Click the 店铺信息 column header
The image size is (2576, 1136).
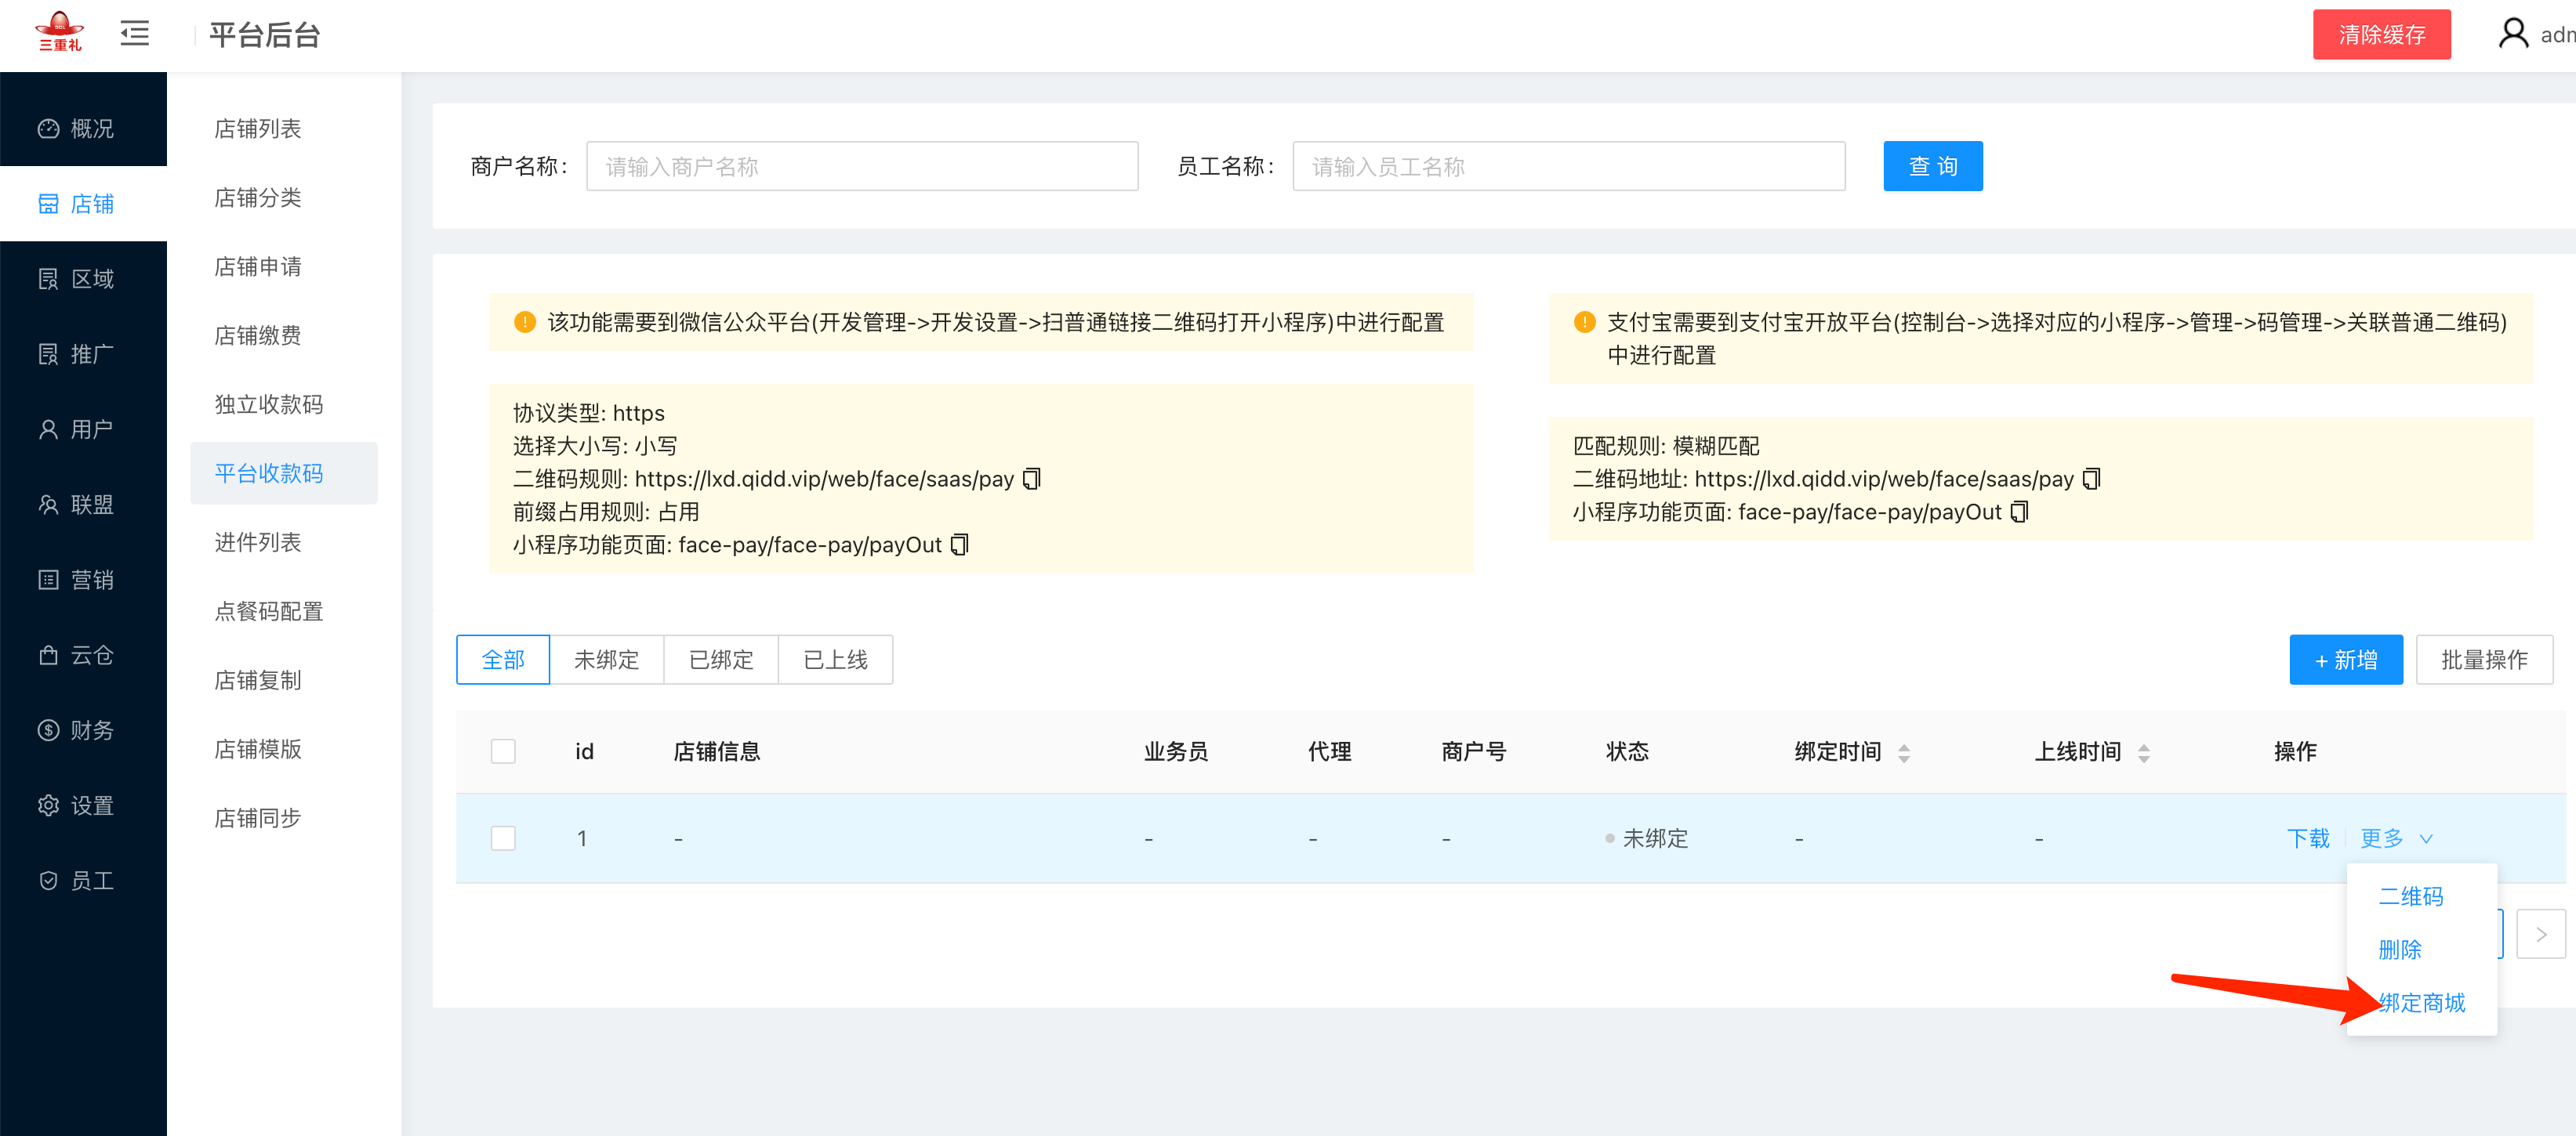click(x=716, y=751)
